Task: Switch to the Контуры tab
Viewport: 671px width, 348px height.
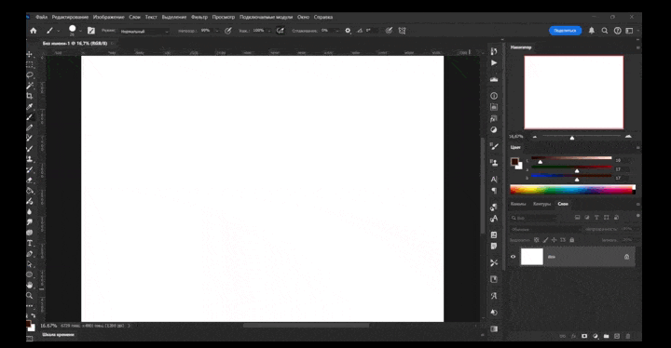Action: pyautogui.click(x=541, y=204)
